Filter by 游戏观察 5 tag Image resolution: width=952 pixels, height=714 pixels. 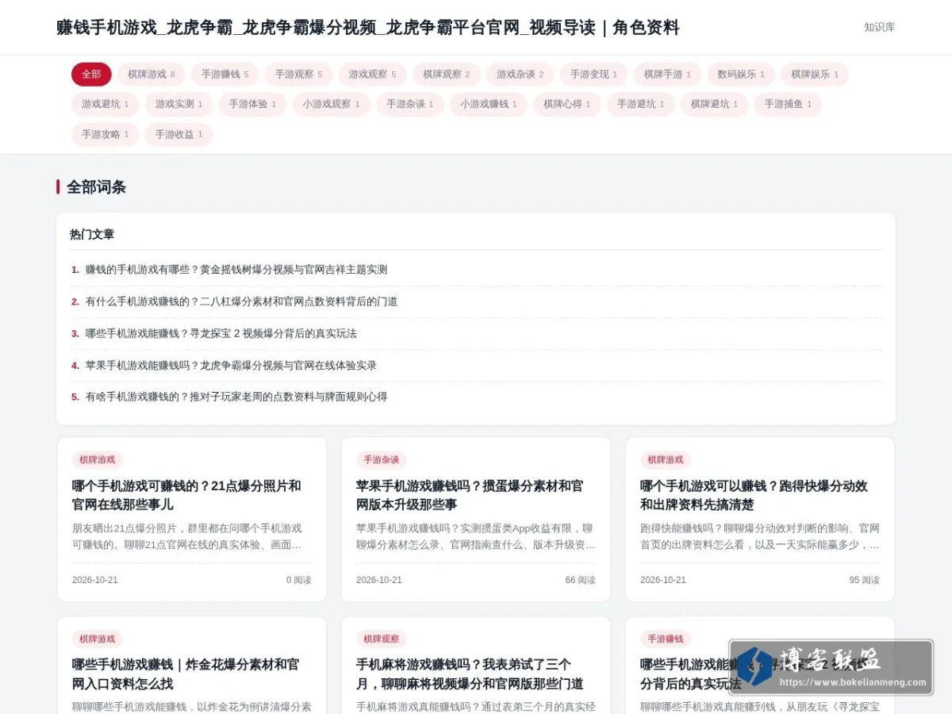pyautogui.click(x=372, y=75)
